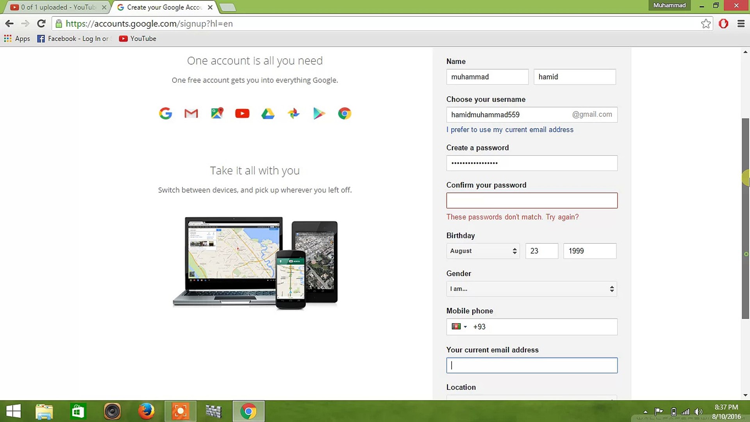This screenshot has height=422, width=750.
Task: Click the Google Play Store icon
Action: (x=319, y=113)
